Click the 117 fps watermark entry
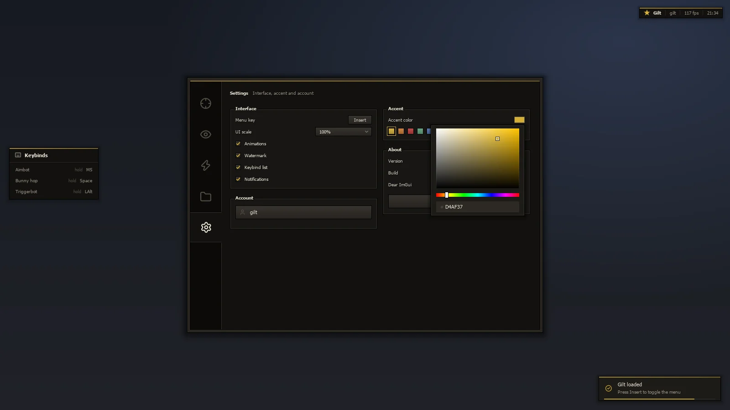The image size is (730, 410). (x=691, y=13)
